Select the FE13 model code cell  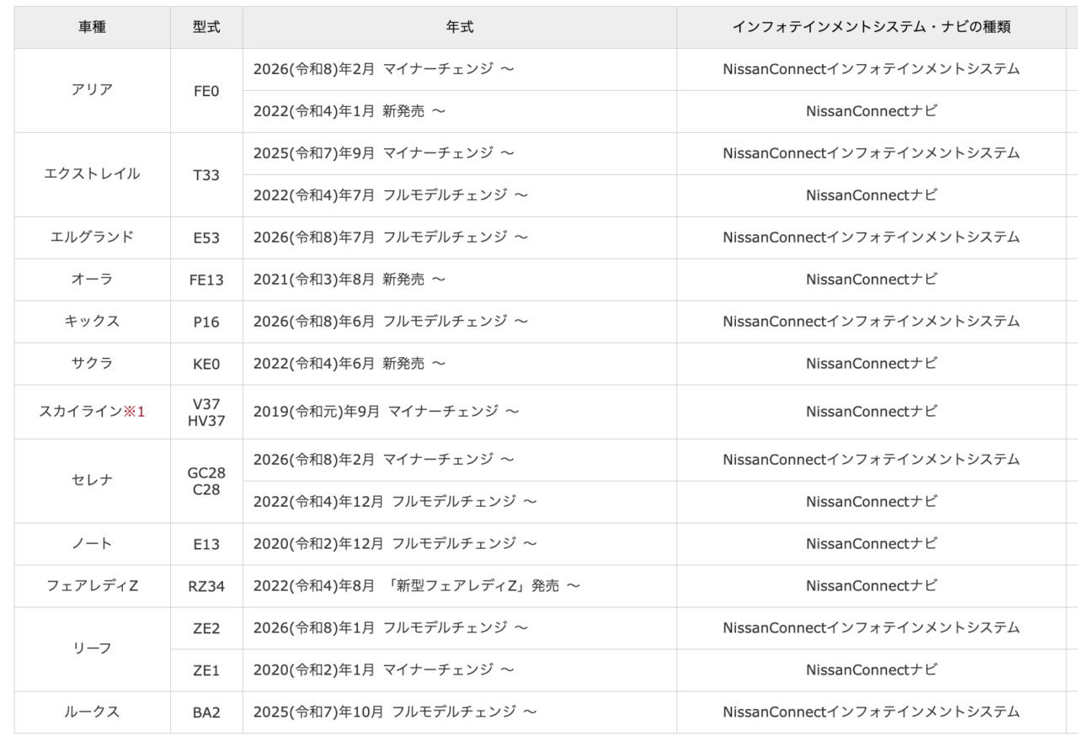[x=206, y=280]
